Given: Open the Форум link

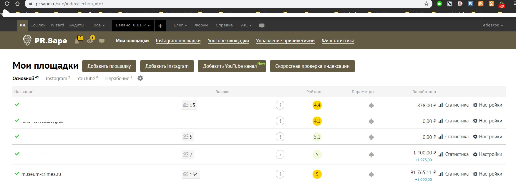Looking at the screenshot, I should click(201, 25).
